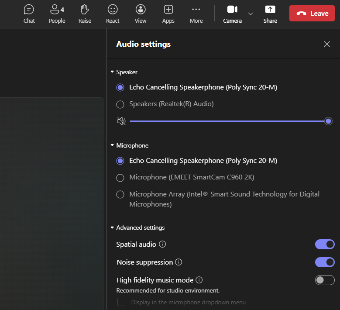Open the Apps menu
This screenshot has height=310, width=340.
[168, 14]
